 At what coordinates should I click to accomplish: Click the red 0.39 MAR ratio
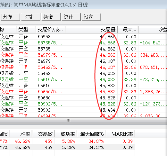coord(128,141)
